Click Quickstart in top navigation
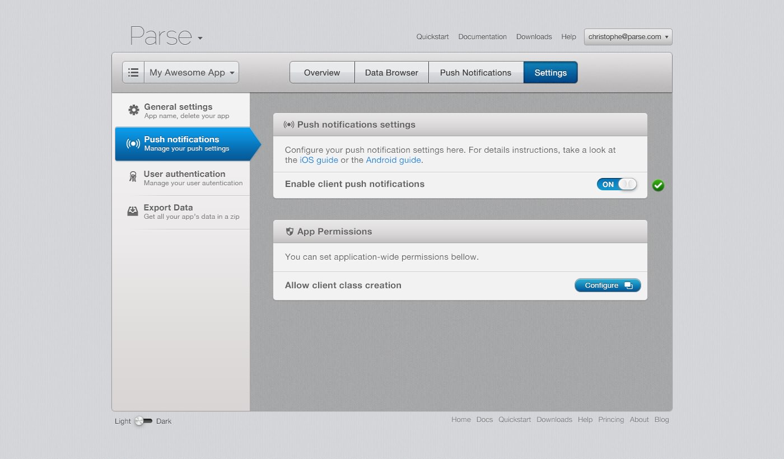 tap(432, 36)
